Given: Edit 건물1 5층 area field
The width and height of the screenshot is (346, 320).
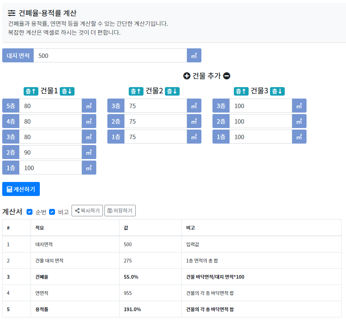Looking at the screenshot, I should [x=51, y=106].
